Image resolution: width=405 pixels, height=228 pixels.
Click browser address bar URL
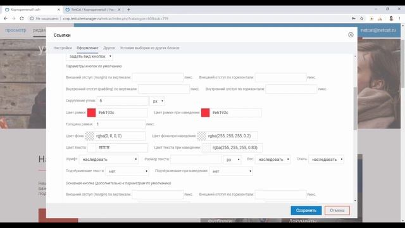[x=115, y=18]
